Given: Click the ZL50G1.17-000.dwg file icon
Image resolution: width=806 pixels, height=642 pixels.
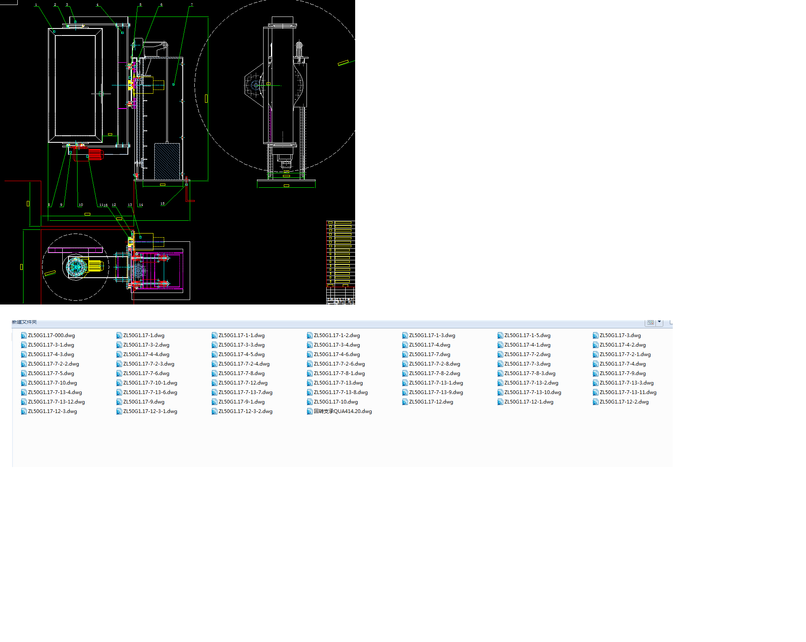Looking at the screenshot, I should 24,335.
